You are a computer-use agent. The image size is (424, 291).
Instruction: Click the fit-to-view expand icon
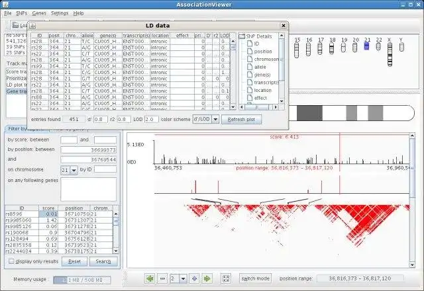(226, 278)
